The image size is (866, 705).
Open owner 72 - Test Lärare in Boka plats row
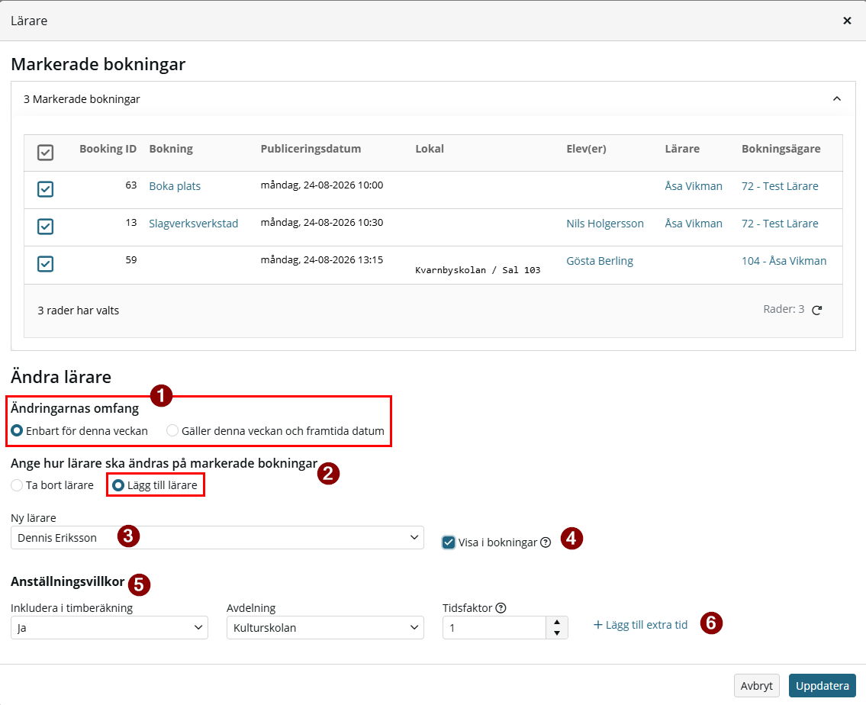click(x=780, y=186)
